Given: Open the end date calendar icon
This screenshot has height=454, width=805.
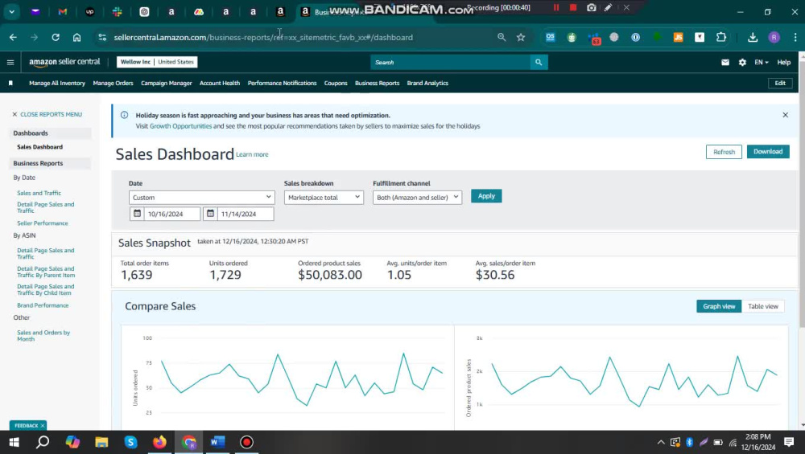Looking at the screenshot, I should 210,214.
